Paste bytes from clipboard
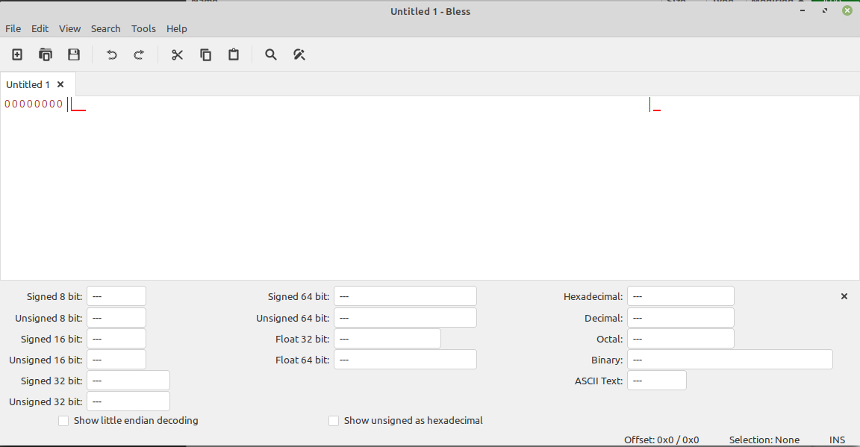Image resolution: width=860 pixels, height=447 pixels. click(234, 54)
